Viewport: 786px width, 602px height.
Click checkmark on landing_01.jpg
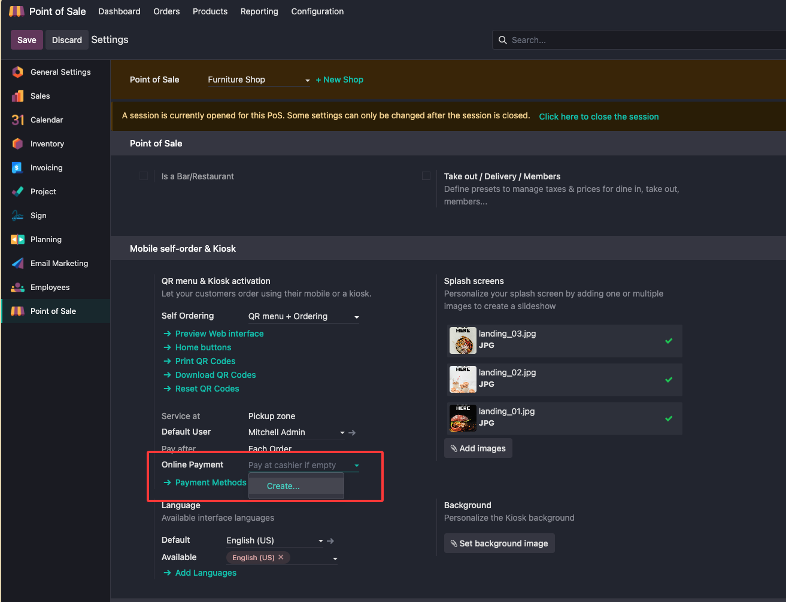pos(669,418)
